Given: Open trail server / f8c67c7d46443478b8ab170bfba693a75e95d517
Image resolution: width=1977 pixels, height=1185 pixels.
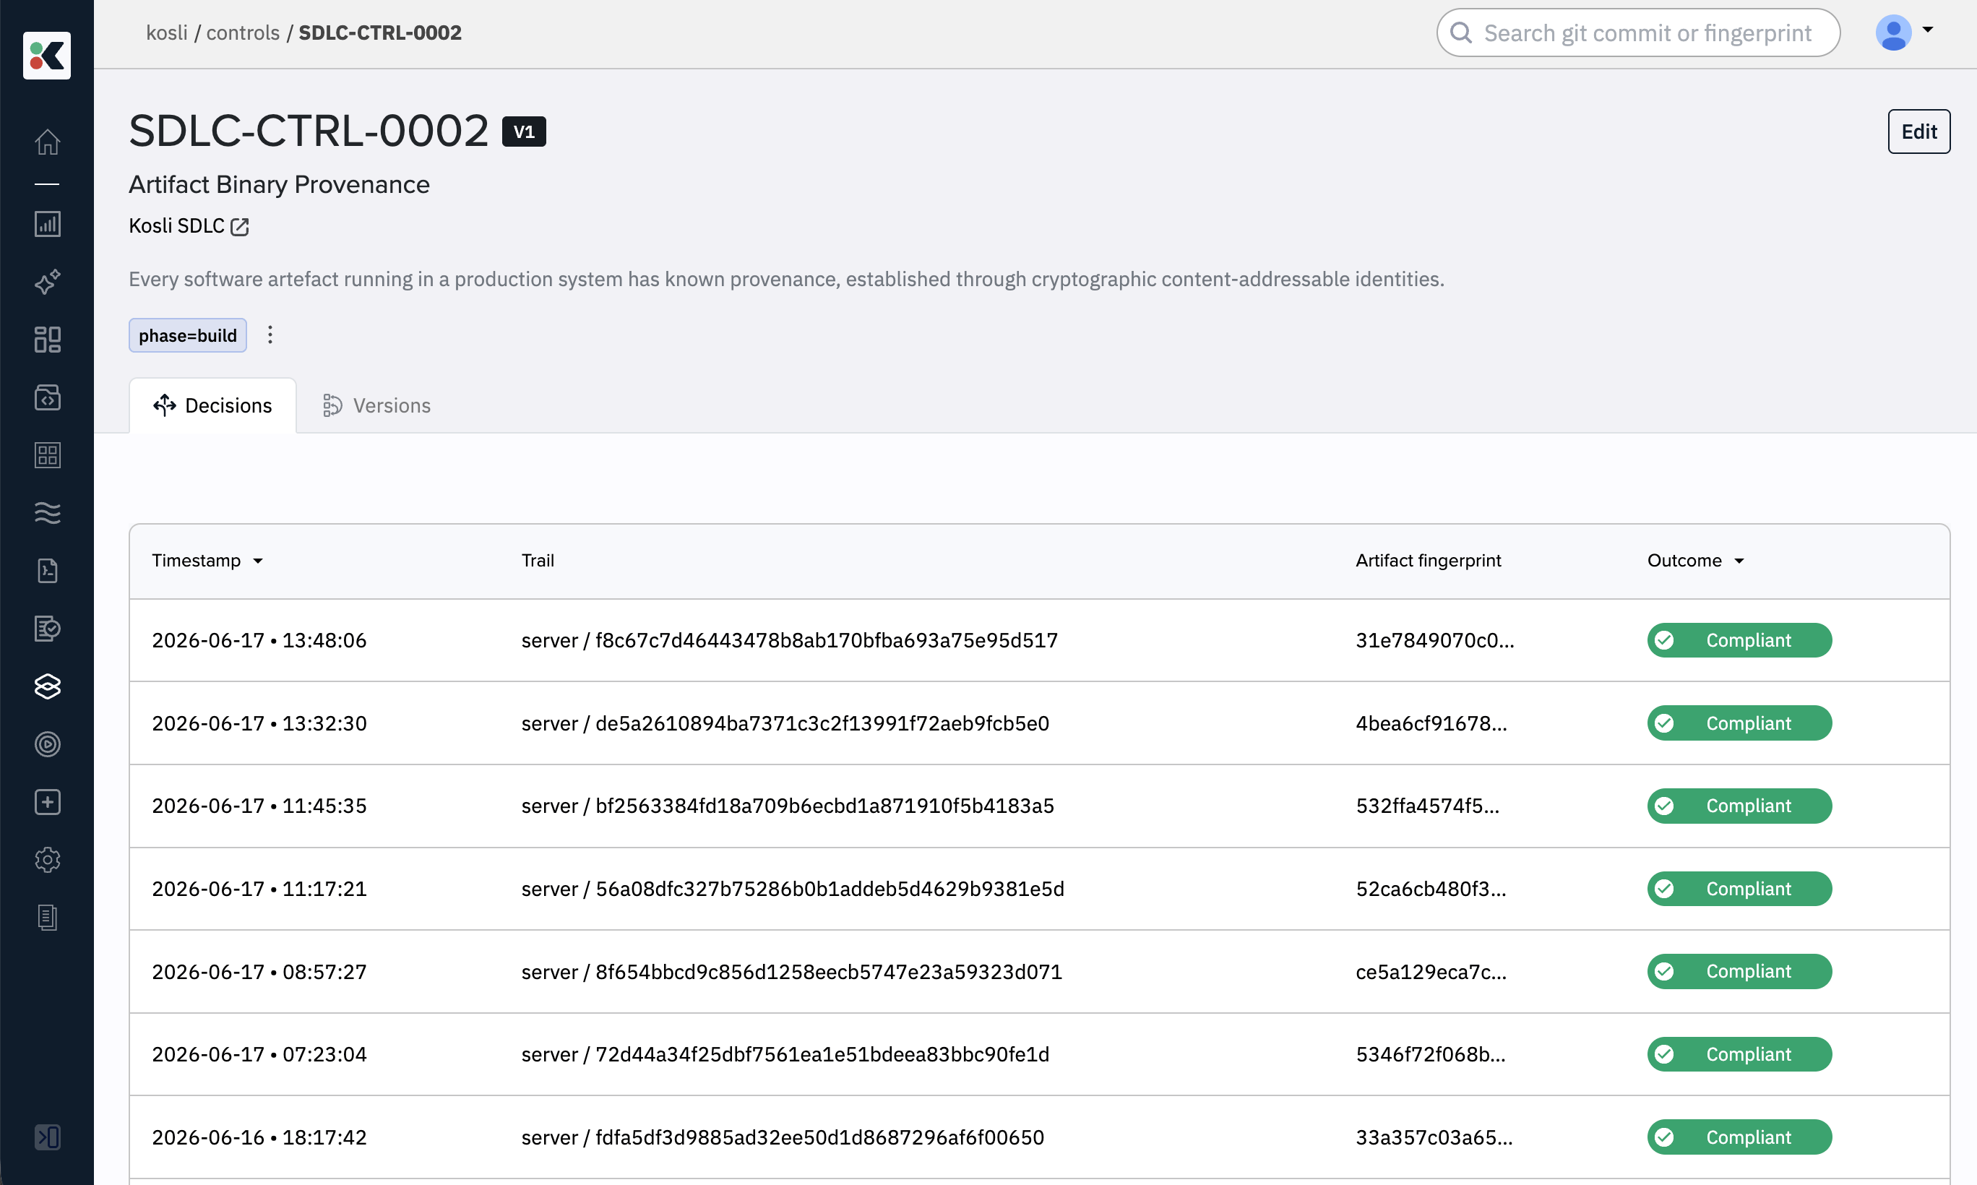Looking at the screenshot, I should click(789, 640).
